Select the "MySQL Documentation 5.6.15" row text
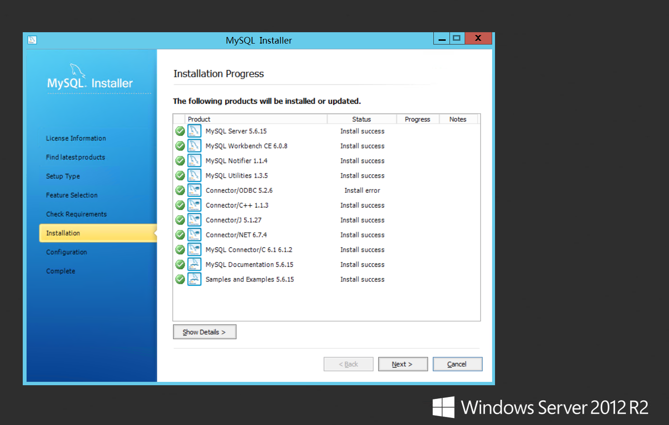The height and width of the screenshot is (425, 669). pos(249,264)
